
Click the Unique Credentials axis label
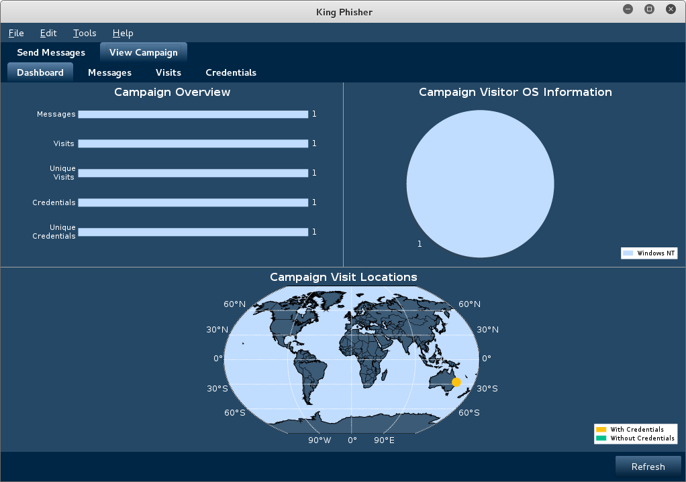54,231
